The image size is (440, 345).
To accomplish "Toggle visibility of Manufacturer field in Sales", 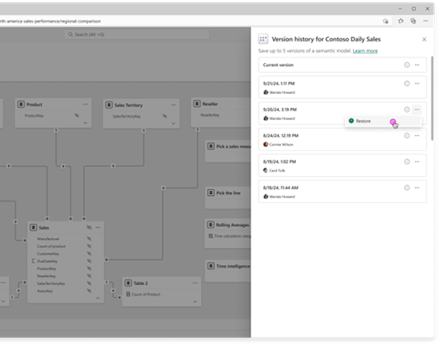I will point(90,239).
